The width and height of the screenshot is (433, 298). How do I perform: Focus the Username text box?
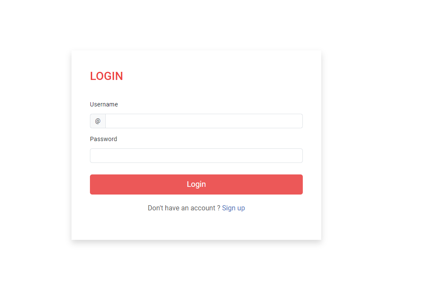pyautogui.click(x=204, y=121)
